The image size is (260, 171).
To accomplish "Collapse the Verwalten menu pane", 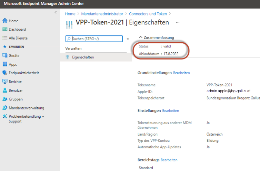I will coord(128,39).
